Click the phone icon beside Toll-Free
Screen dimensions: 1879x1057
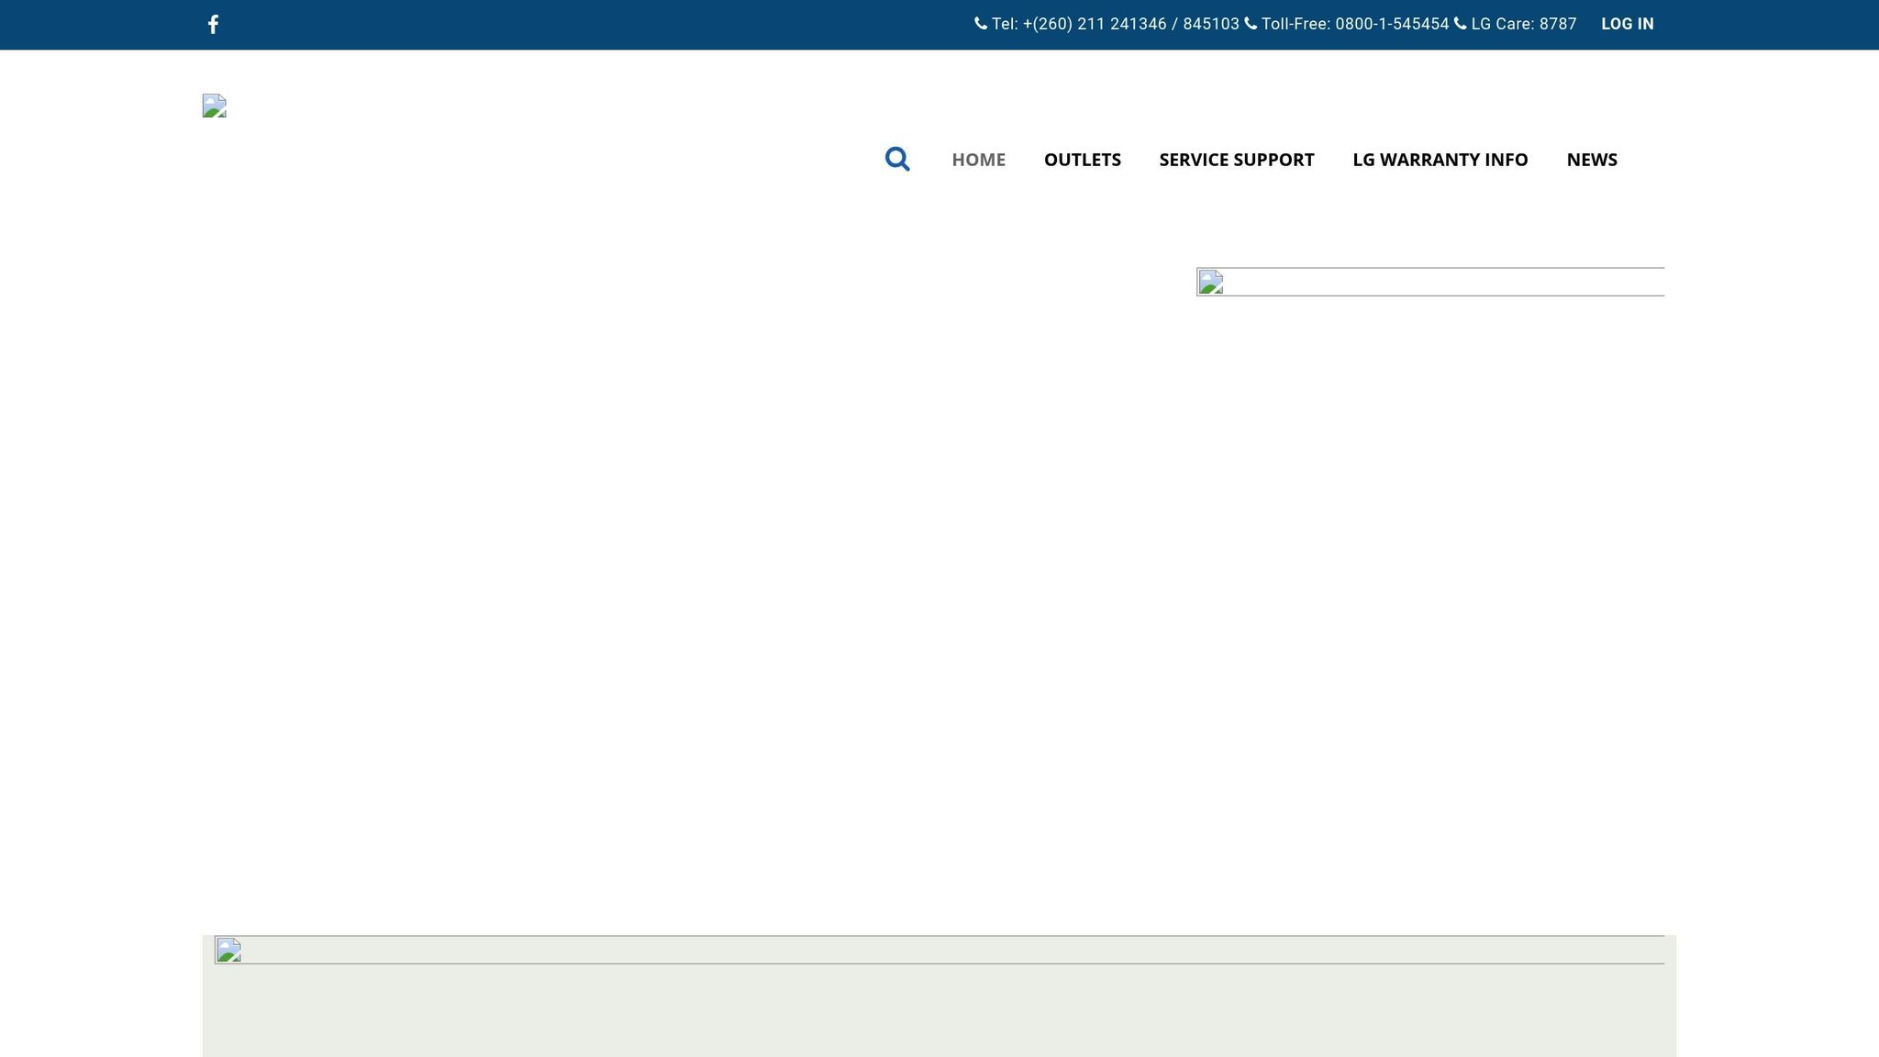tap(1251, 24)
